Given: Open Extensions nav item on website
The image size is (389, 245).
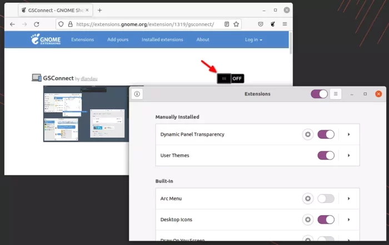Looking at the screenshot, I should [83, 39].
